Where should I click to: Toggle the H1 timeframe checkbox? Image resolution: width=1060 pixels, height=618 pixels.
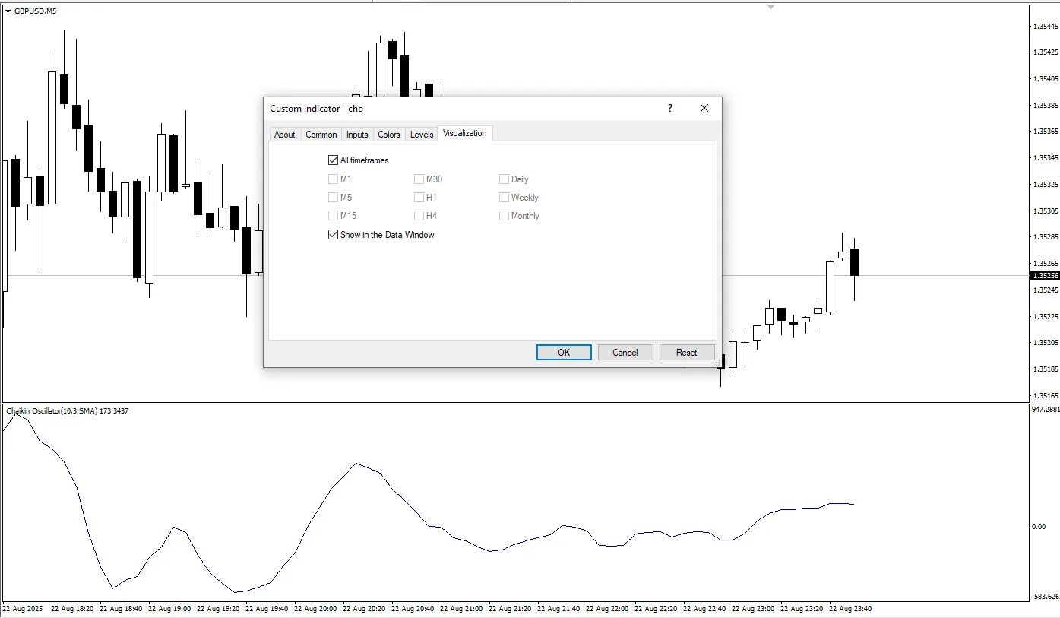pos(419,198)
